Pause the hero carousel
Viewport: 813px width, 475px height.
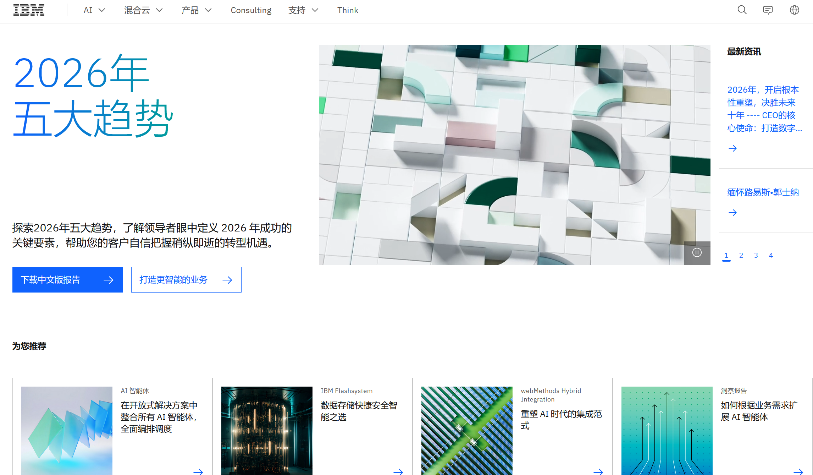pyautogui.click(x=697, y=253)
